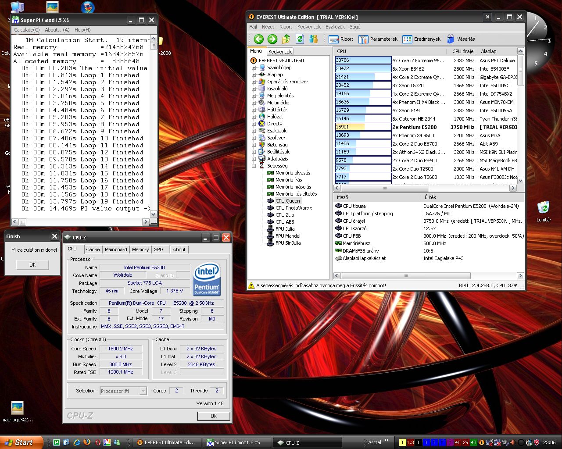Click the CPU szorzó 12.5x row
This screenshot has height=449, width=562.
pos(429,228)
